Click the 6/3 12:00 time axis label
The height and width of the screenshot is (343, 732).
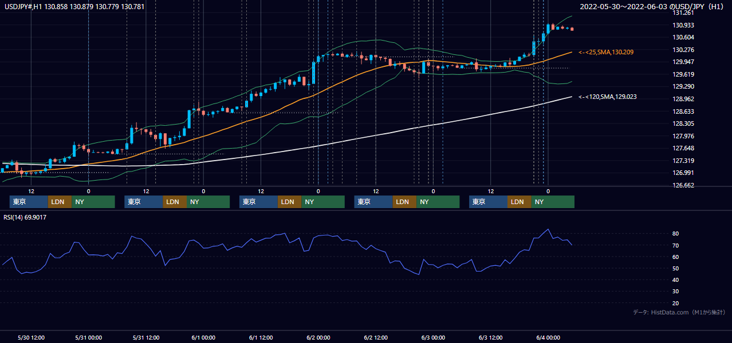tap(490, 337)
